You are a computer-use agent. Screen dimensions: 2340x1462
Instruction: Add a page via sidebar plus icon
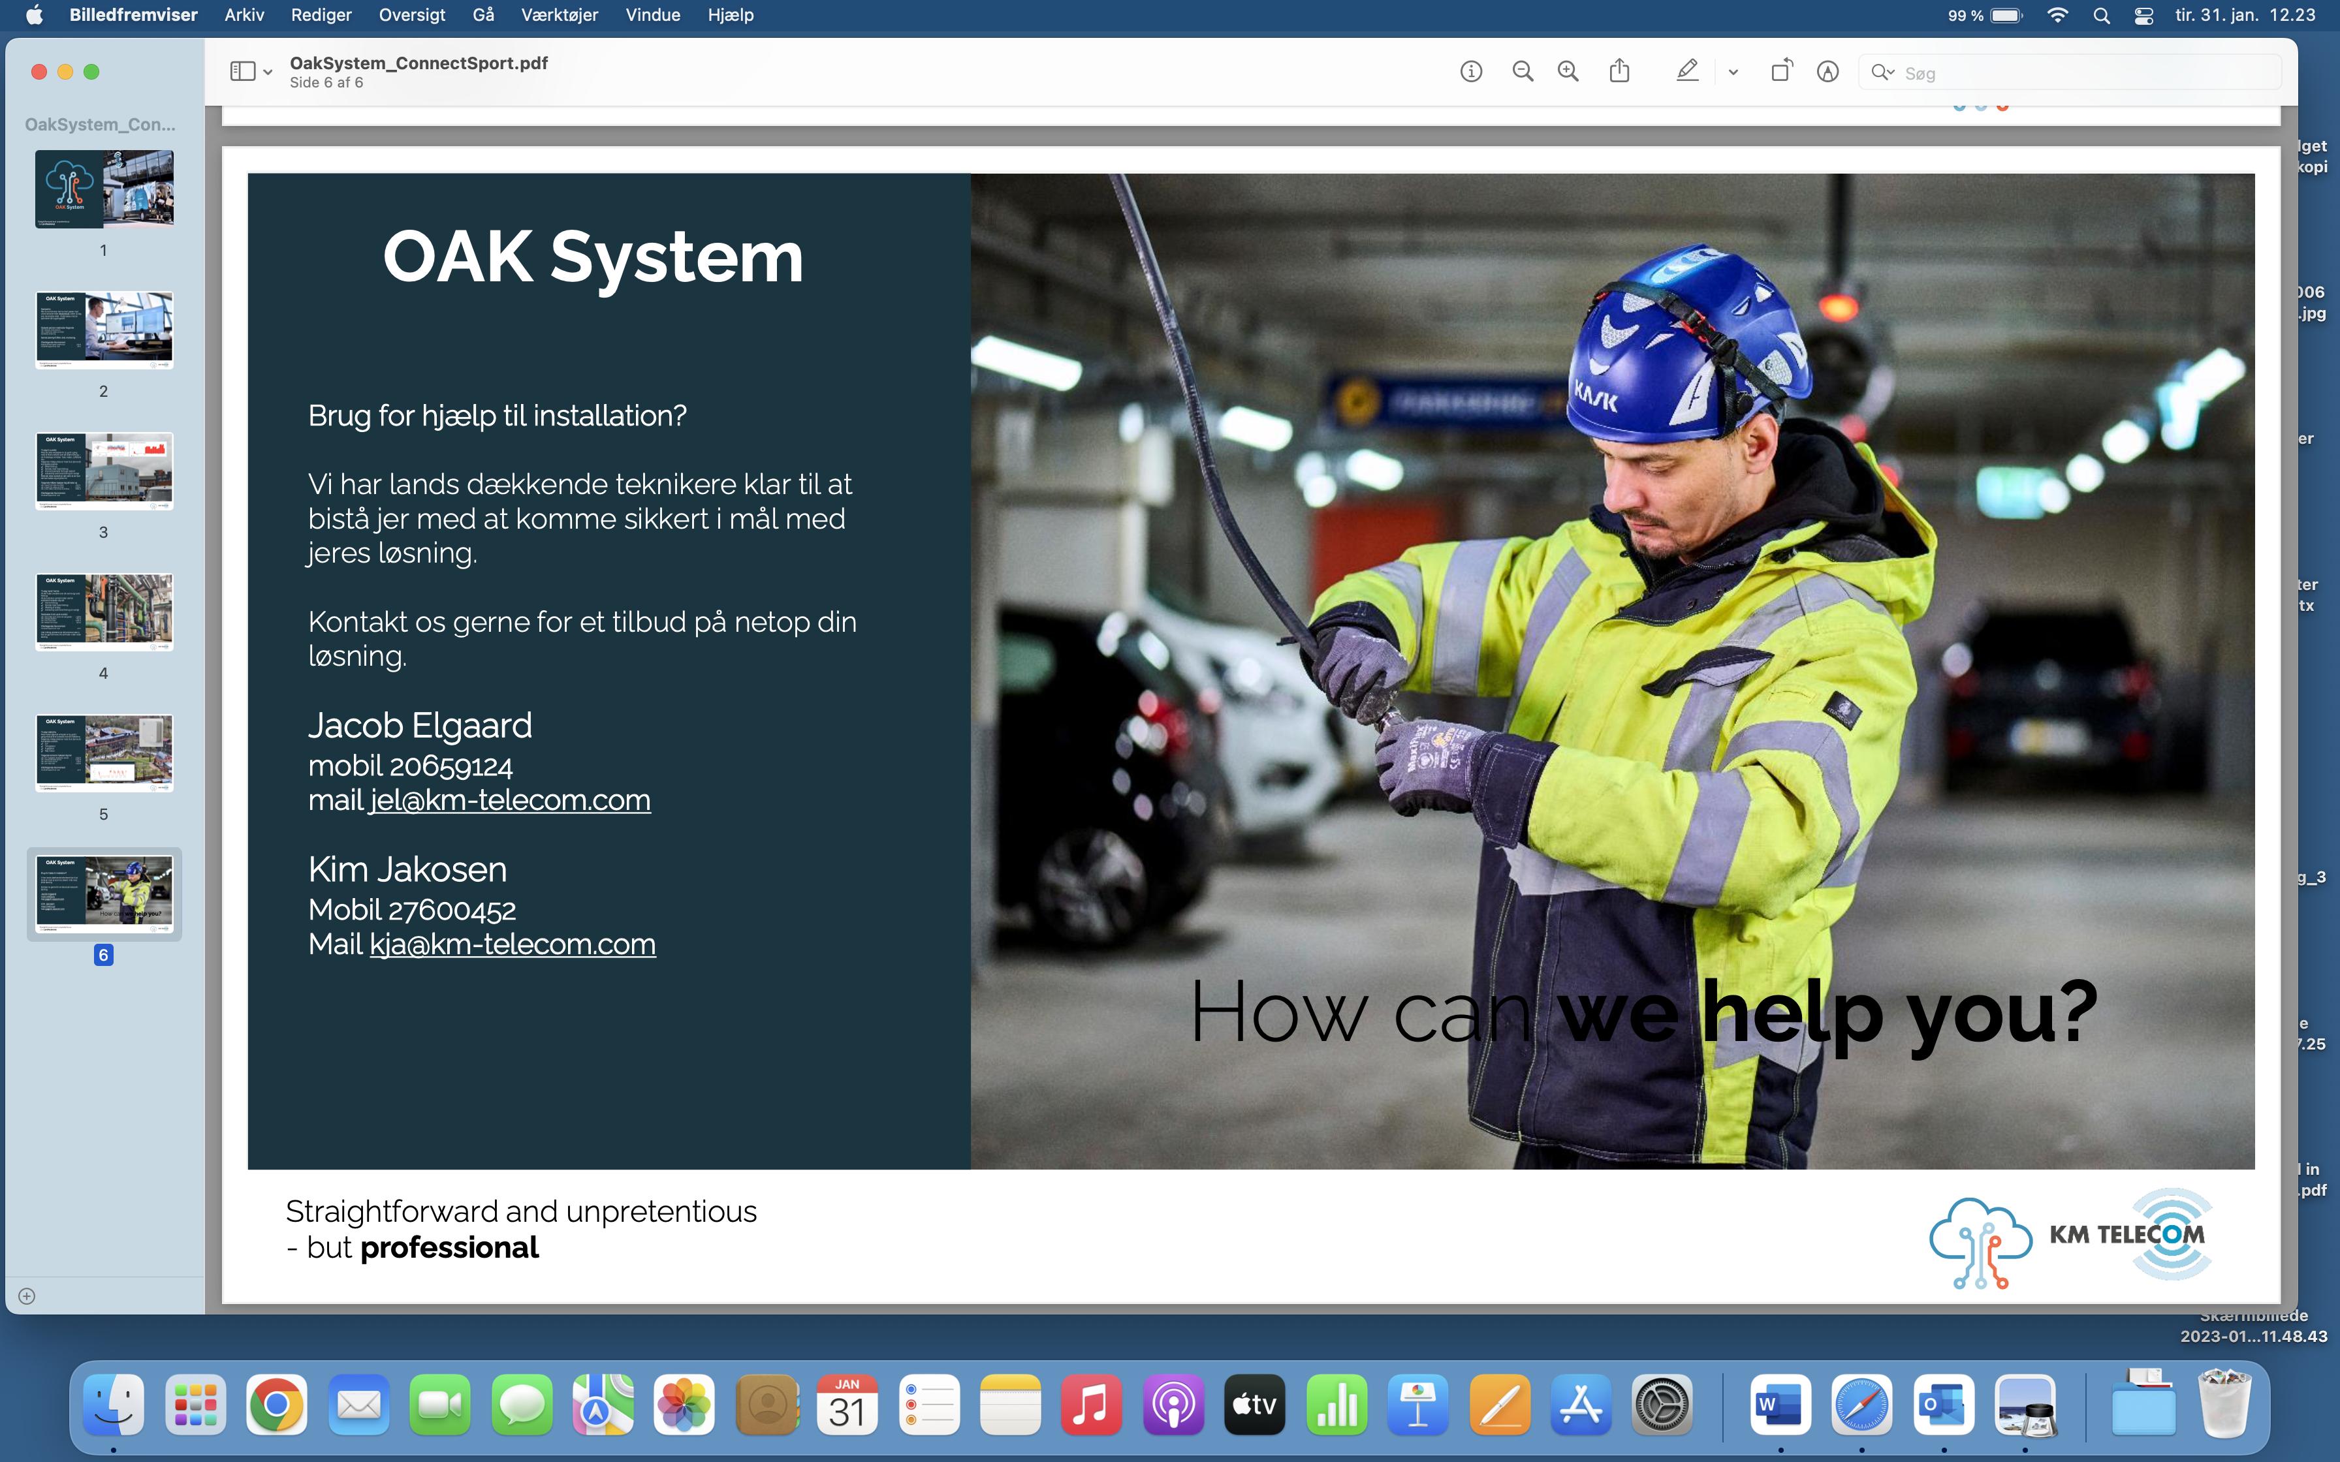coord(27,1297)
